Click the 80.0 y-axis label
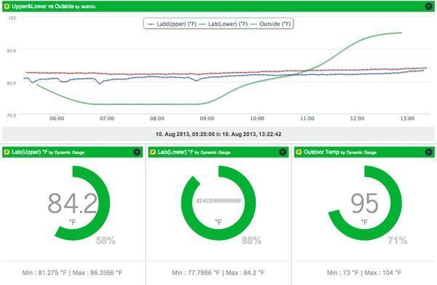The image size is (437, 285). [x=12, y=83]
